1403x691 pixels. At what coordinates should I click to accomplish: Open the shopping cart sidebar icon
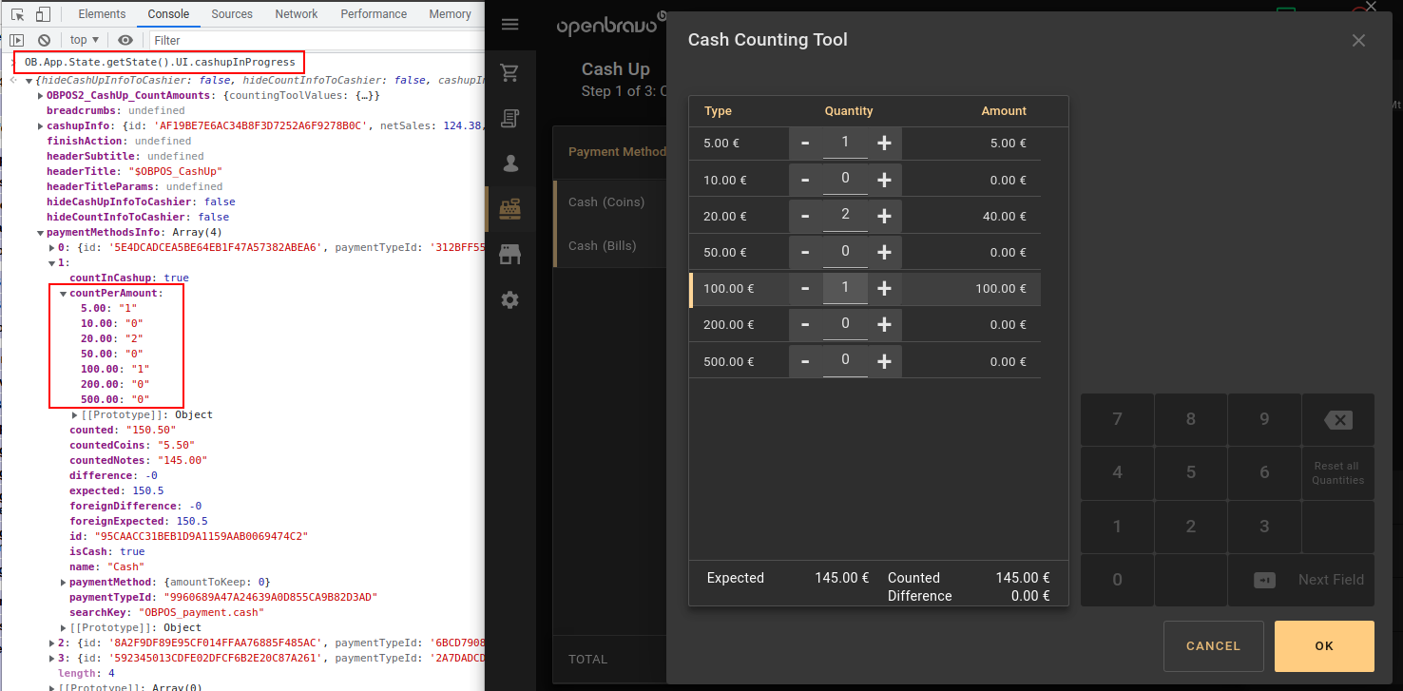[x=510, y=73]
